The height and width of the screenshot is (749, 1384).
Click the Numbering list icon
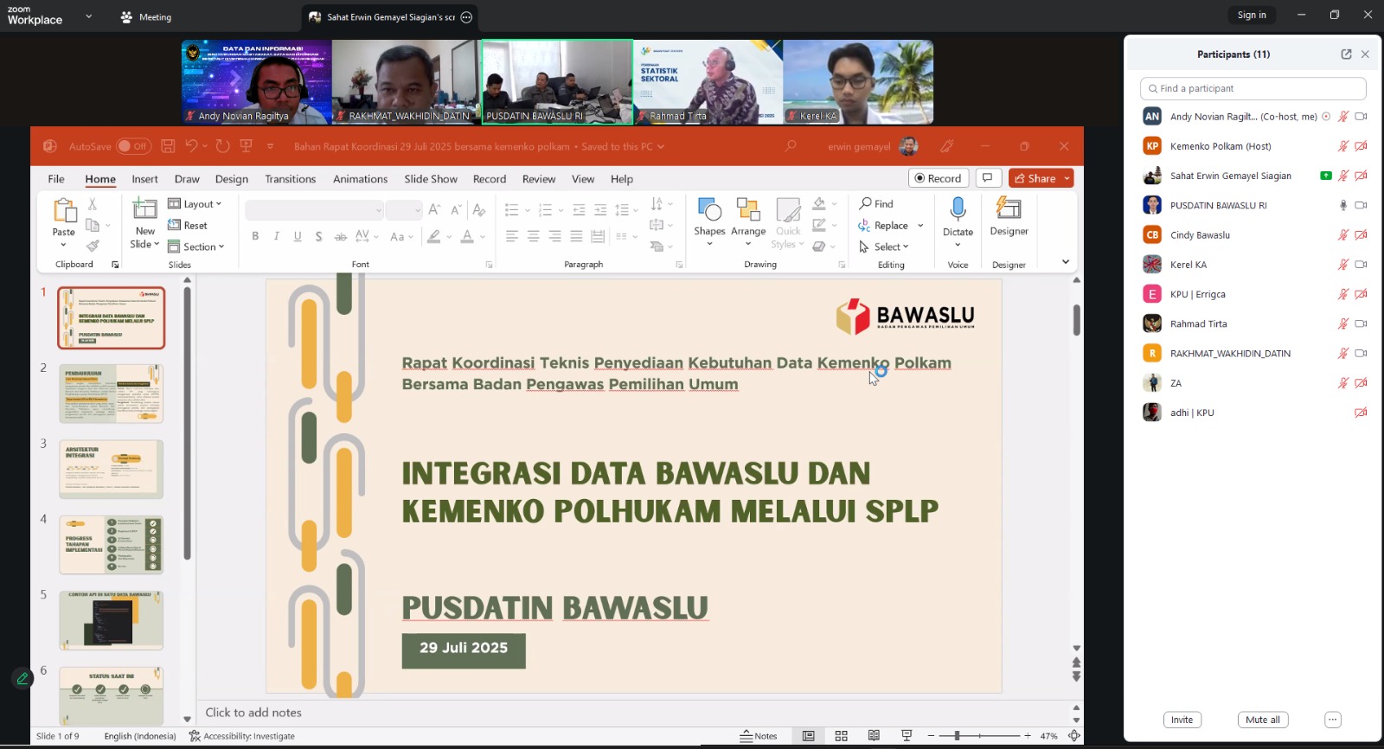tap(545, 210)
